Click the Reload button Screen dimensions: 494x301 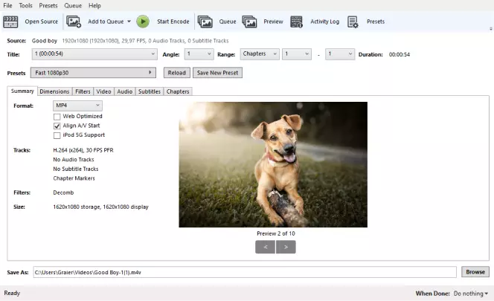177,73
